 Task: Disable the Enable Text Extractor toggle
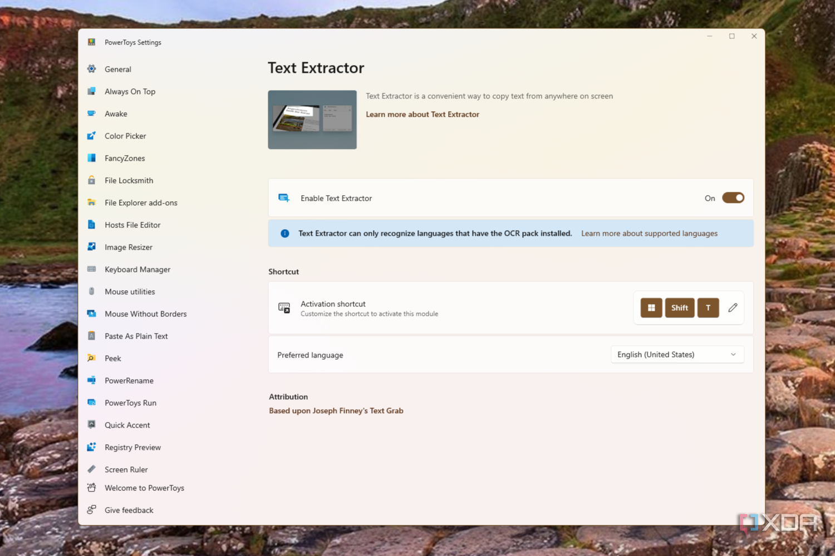(733, 198)
